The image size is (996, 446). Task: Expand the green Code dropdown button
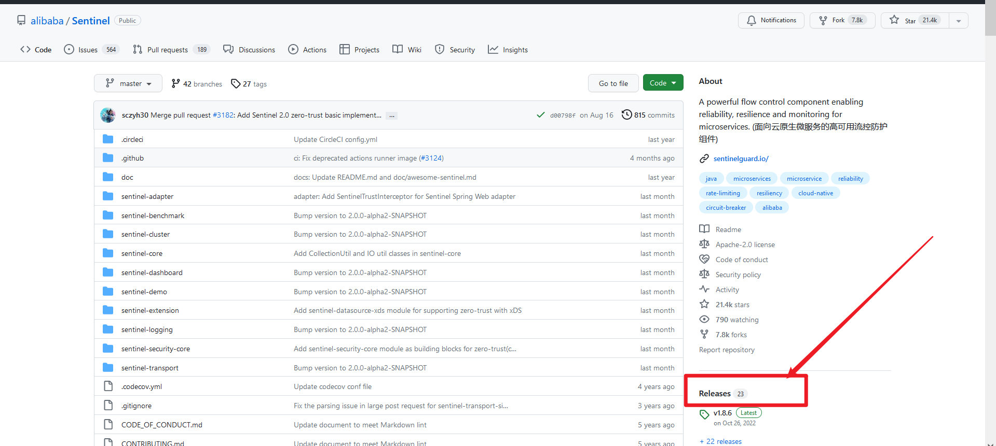click(663, 83)
